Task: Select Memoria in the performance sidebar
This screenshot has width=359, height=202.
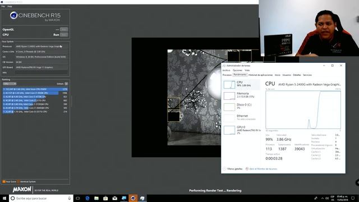Action: (x=242, y=96)
